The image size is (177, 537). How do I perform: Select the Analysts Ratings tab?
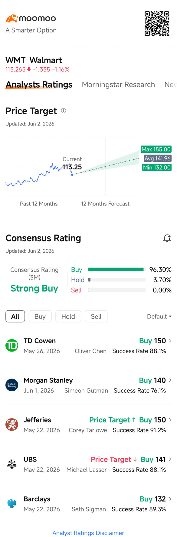click(x=39, y=85)
